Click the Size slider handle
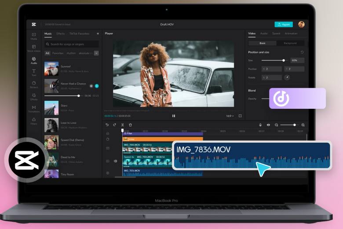Screen dimensions: 343x229 click(x=284, y=60)
